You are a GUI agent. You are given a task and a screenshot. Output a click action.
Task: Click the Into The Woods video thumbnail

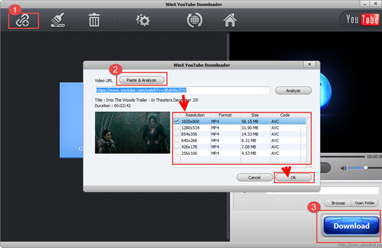pyautogui.click(x=132, y=133)
